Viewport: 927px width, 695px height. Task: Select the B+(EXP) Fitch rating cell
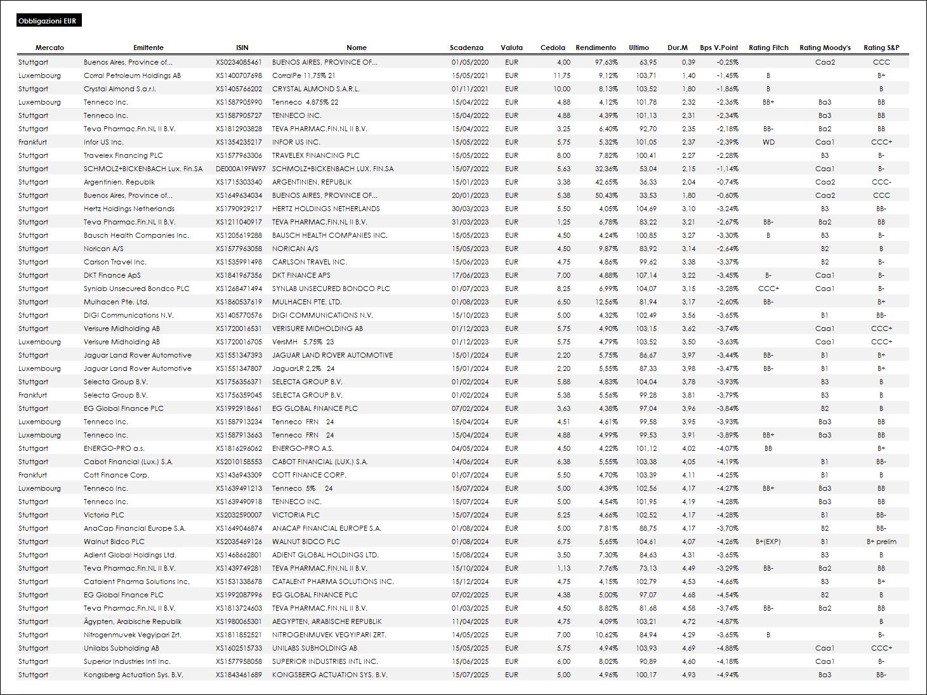coord(768,542)
